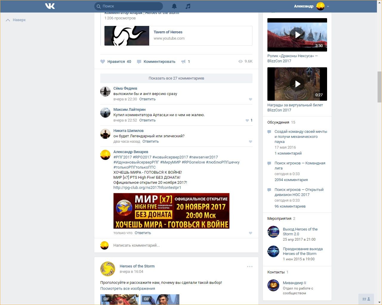
Task: Expand the Александр account menu arrow
Action: click(x=328, y=6)
